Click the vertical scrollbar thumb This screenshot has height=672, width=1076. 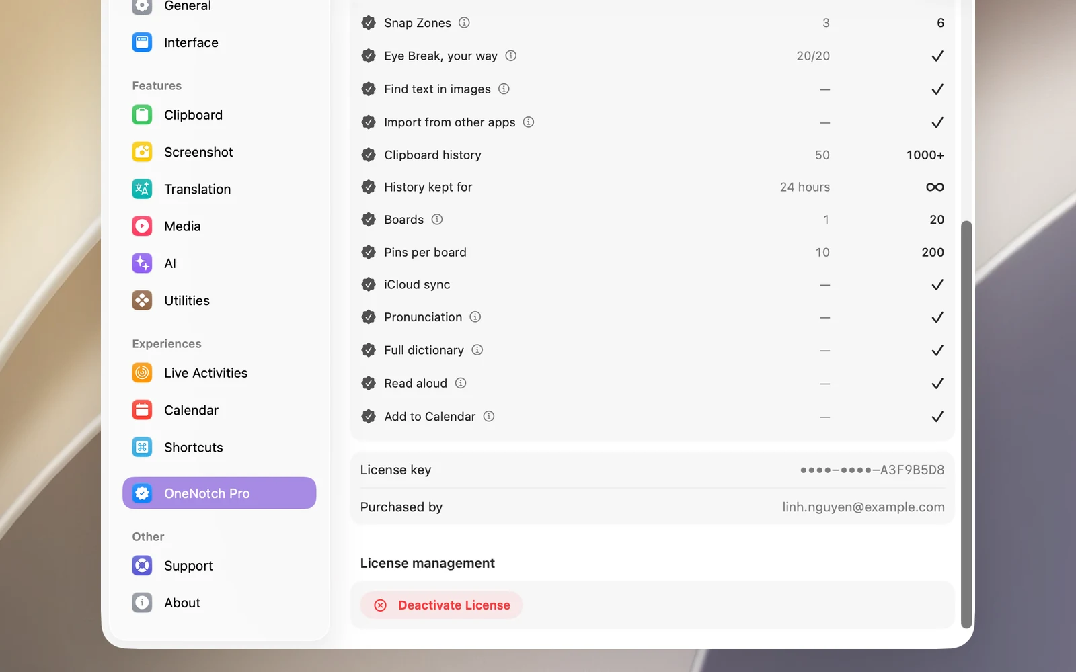pos(966,425)
